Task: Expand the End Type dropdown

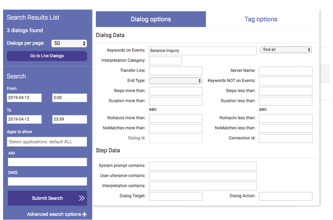Action: [175, 81]
